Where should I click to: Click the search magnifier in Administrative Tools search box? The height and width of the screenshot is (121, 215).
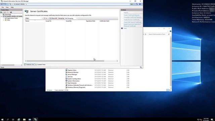click(169, 34)
